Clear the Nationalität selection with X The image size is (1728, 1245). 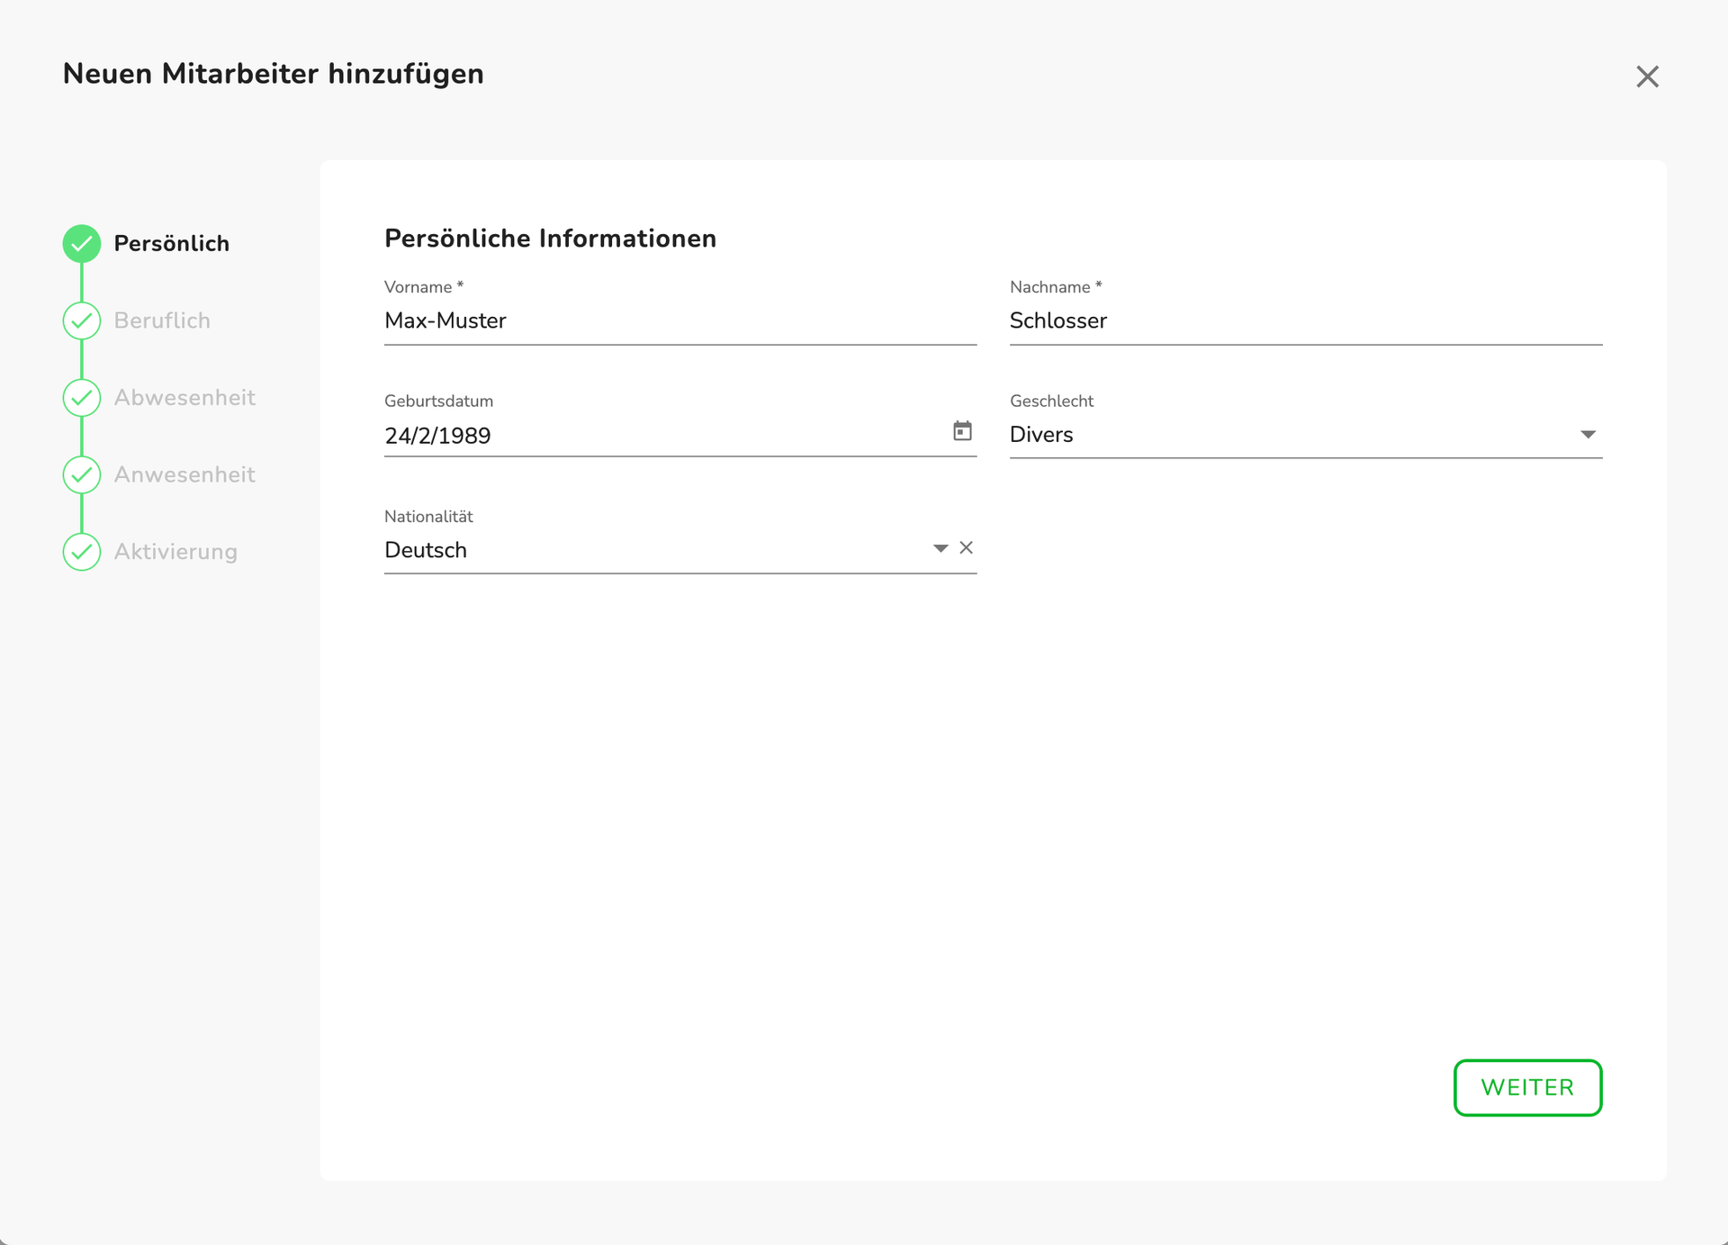(x=966, y=547)
